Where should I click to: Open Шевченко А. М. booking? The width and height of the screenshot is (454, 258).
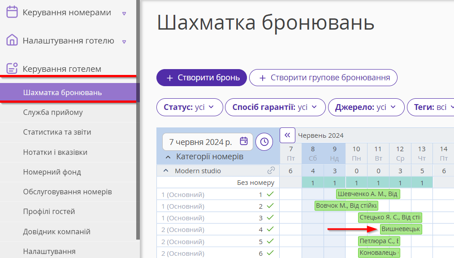368,194
